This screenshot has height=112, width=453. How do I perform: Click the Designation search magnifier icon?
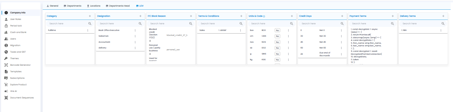click(x=140, y=24)
